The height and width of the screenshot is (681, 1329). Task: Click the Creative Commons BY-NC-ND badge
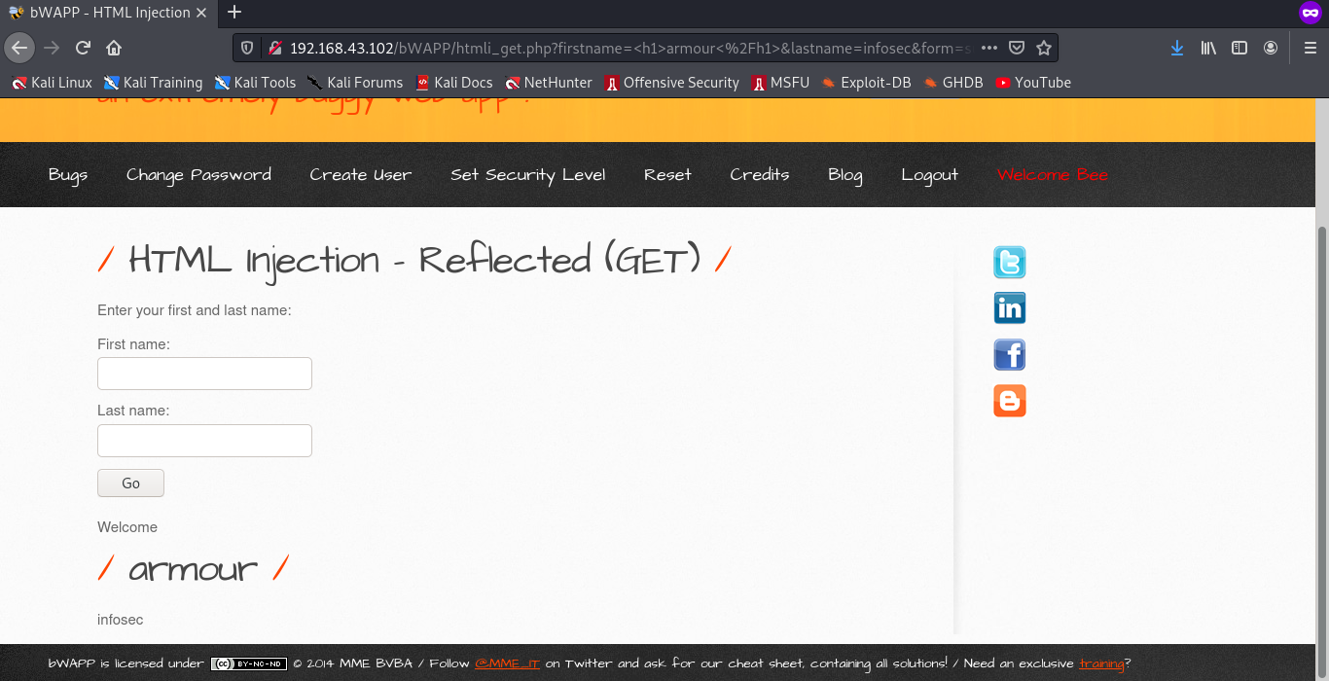point(249,663)
